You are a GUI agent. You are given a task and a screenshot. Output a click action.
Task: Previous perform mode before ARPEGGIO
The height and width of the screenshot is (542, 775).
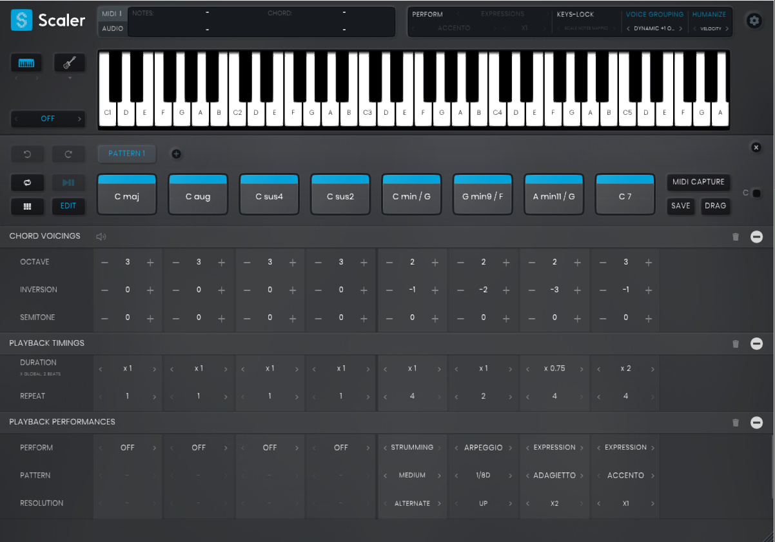click(456, 448)
